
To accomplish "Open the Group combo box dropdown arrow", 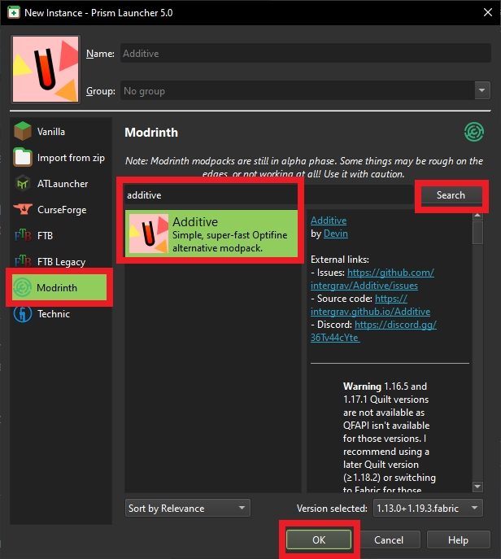I will pyautogui.click(x=482, y=90).
